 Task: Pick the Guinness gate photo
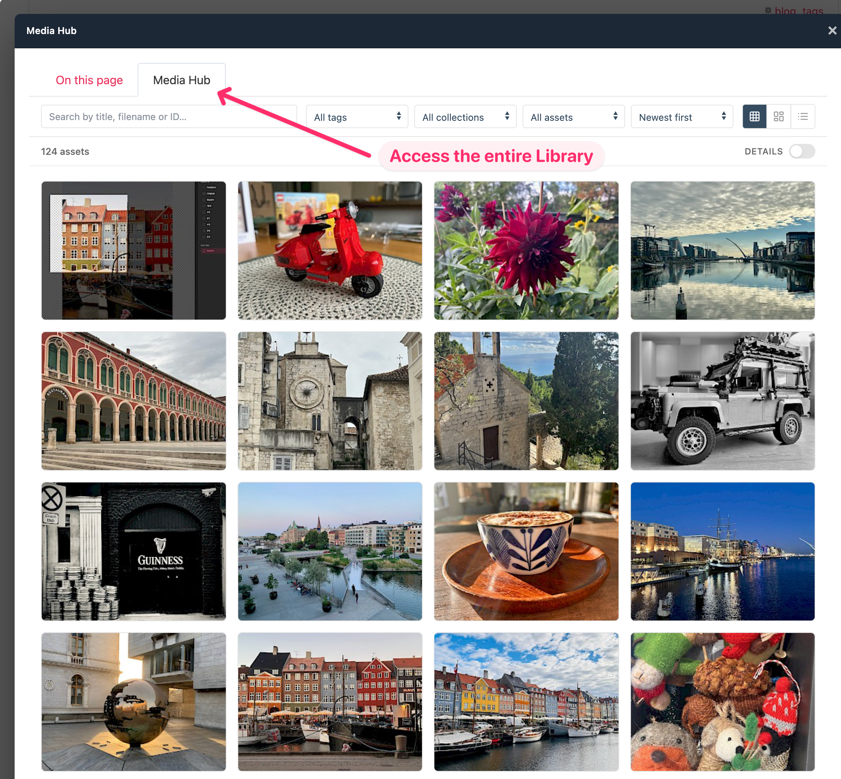[x=134, y=551]
